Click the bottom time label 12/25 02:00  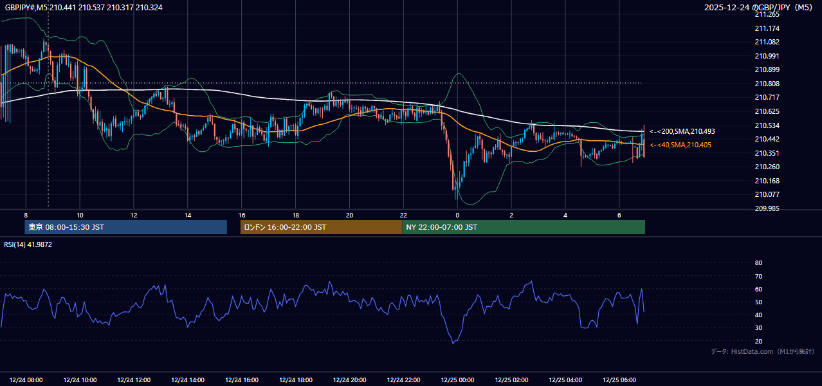click(512, 380)
